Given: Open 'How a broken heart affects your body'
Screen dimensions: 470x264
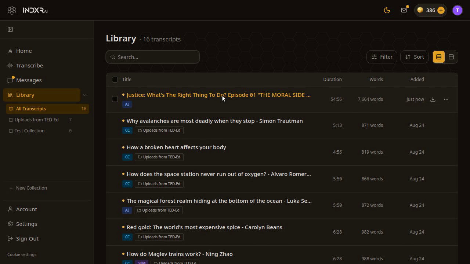Looking at the screenshot, I should click(176, 147).
